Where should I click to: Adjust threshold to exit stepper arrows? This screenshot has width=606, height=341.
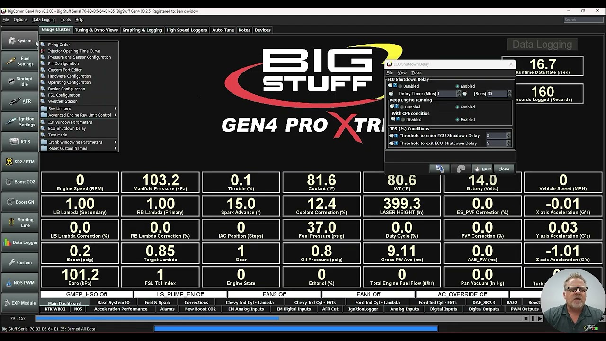click(509, 143)
